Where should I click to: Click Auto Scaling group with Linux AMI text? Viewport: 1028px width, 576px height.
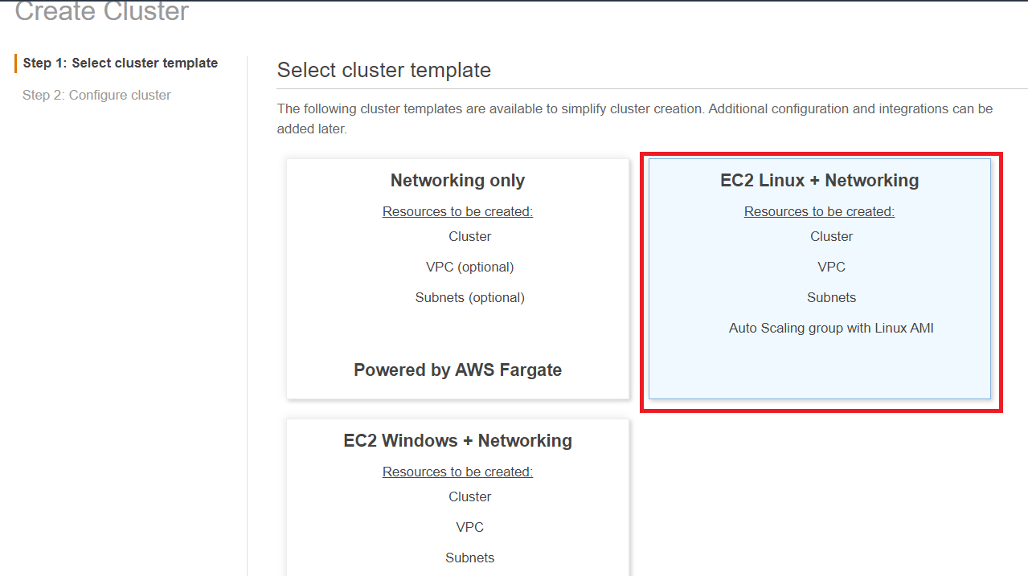[832, 328]
